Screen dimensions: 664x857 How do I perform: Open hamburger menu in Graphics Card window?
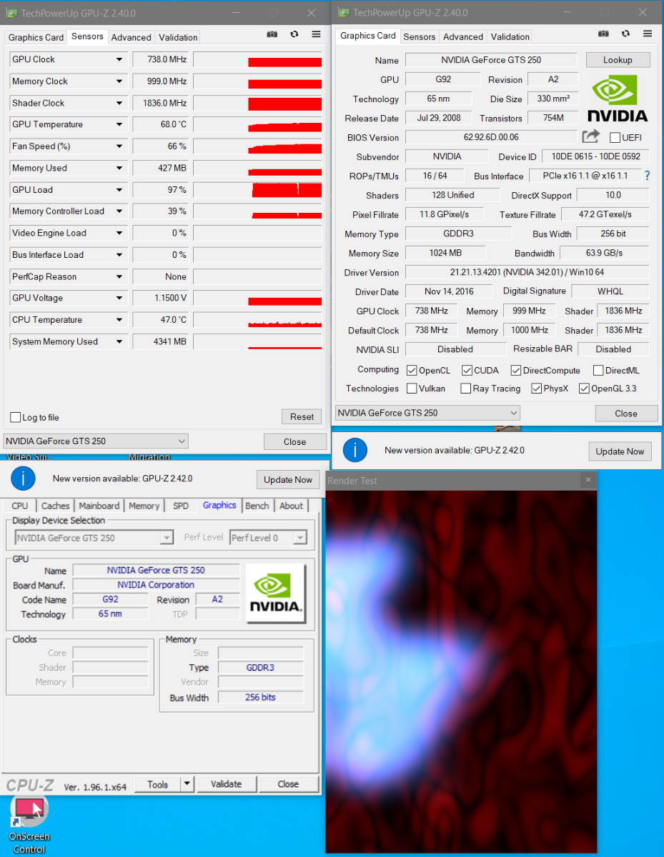pos(648,34)
